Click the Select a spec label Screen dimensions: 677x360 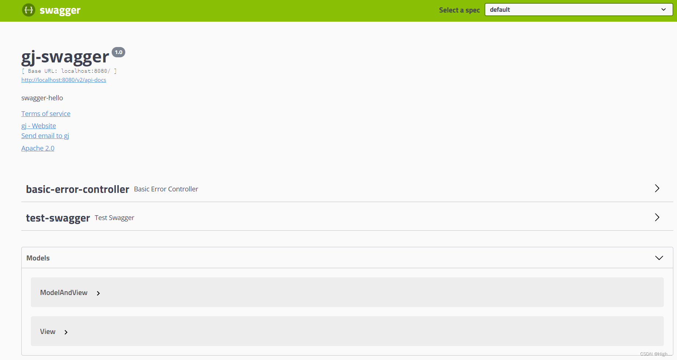(x=459, y=10)
